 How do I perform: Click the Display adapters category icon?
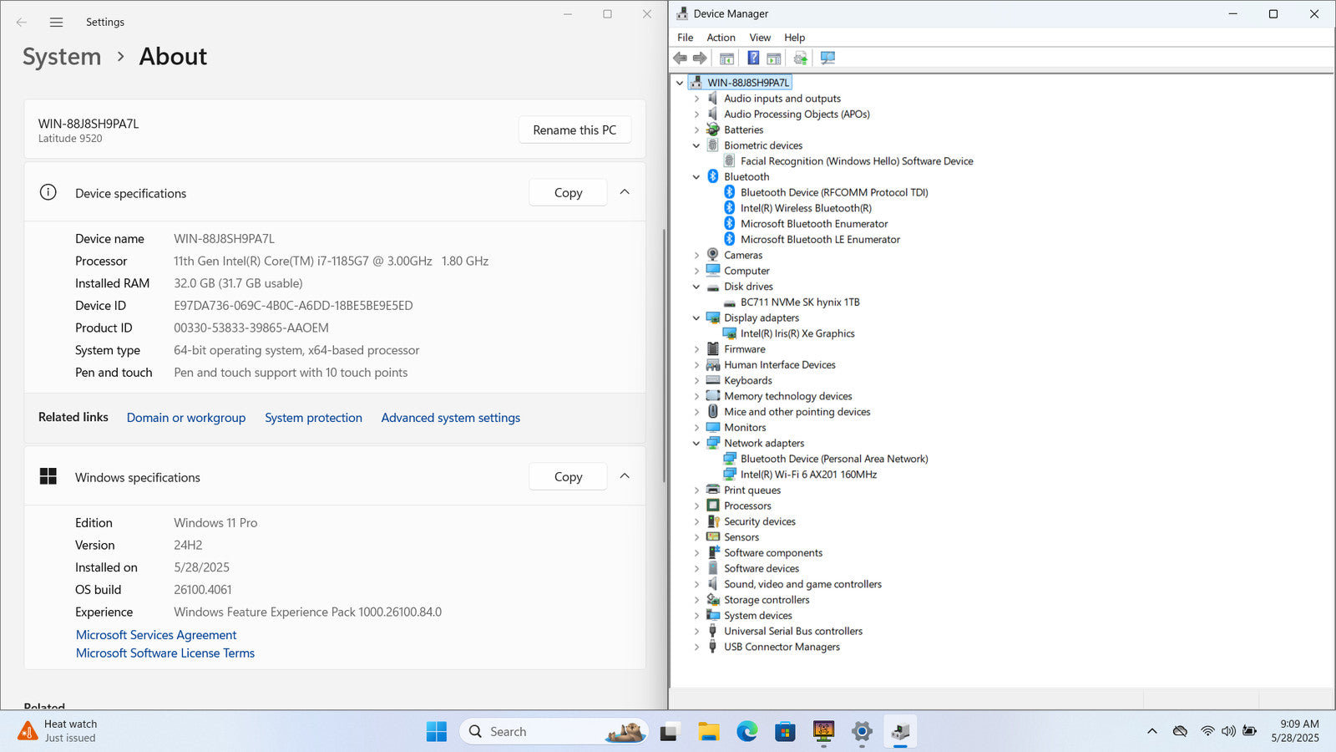(713, 318)
